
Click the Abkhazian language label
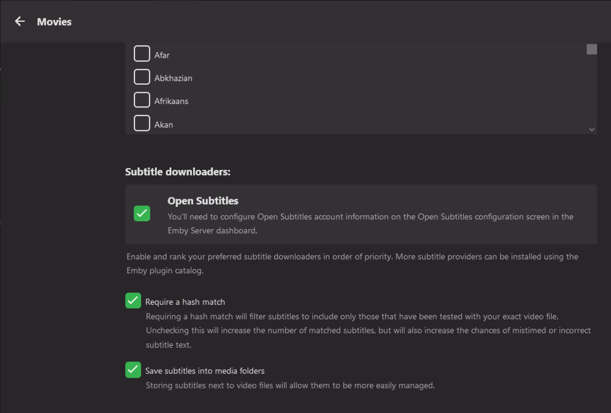click(x=174, y=78)
